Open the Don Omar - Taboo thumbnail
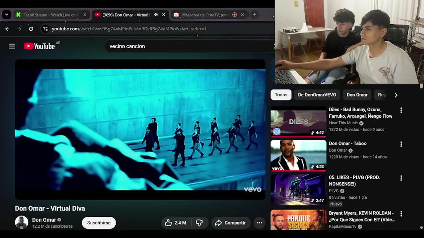 point(298,155)
